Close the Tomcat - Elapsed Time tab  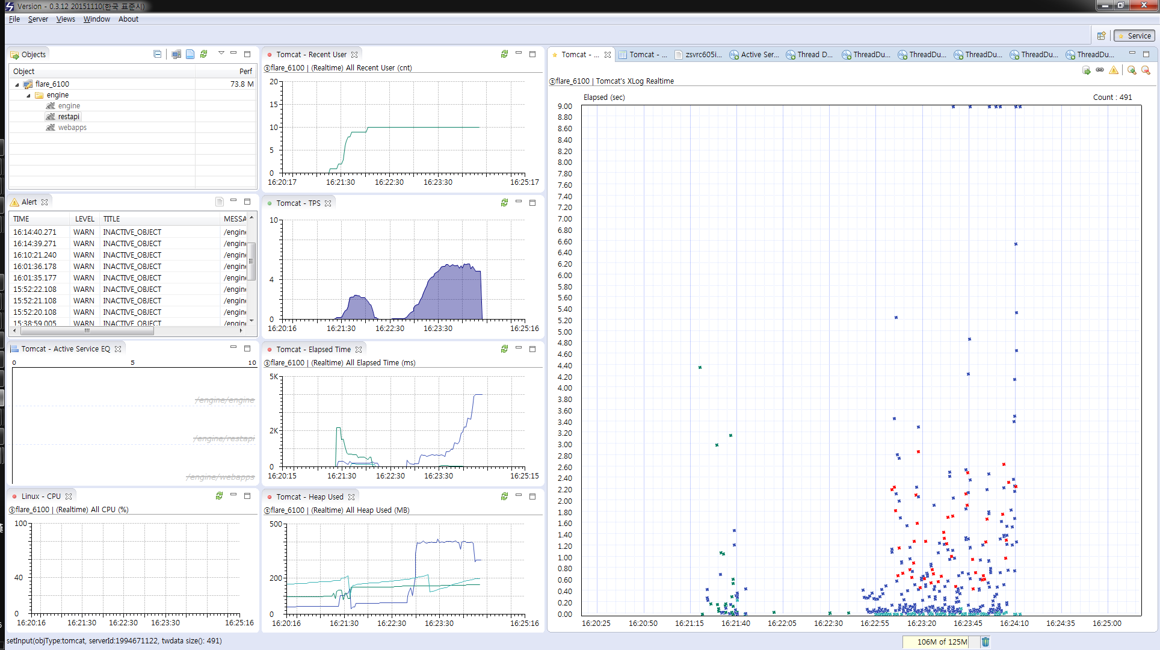coord(359,350)
